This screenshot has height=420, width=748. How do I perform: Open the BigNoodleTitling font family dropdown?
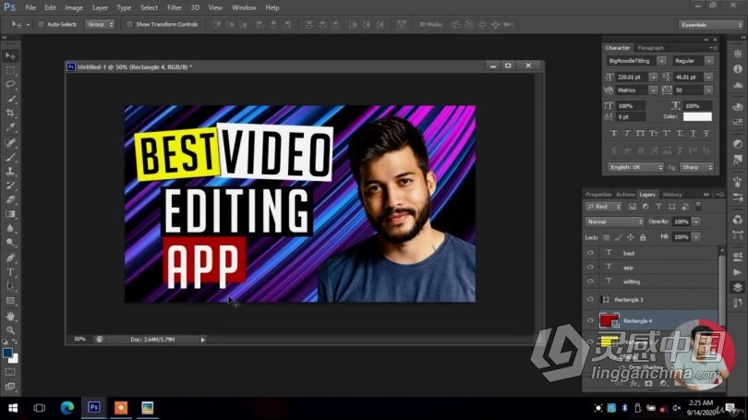[x=661, y=61]
